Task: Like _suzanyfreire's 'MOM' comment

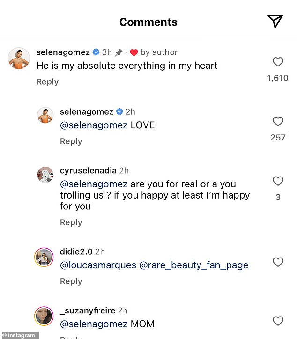Action: (278, 321)
